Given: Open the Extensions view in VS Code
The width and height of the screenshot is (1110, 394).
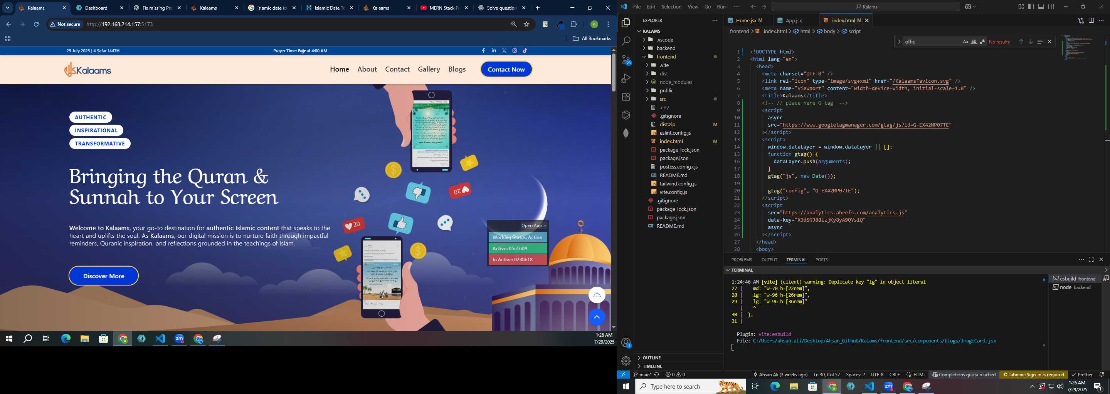Looking at the screenshot, I should point(626,97).
